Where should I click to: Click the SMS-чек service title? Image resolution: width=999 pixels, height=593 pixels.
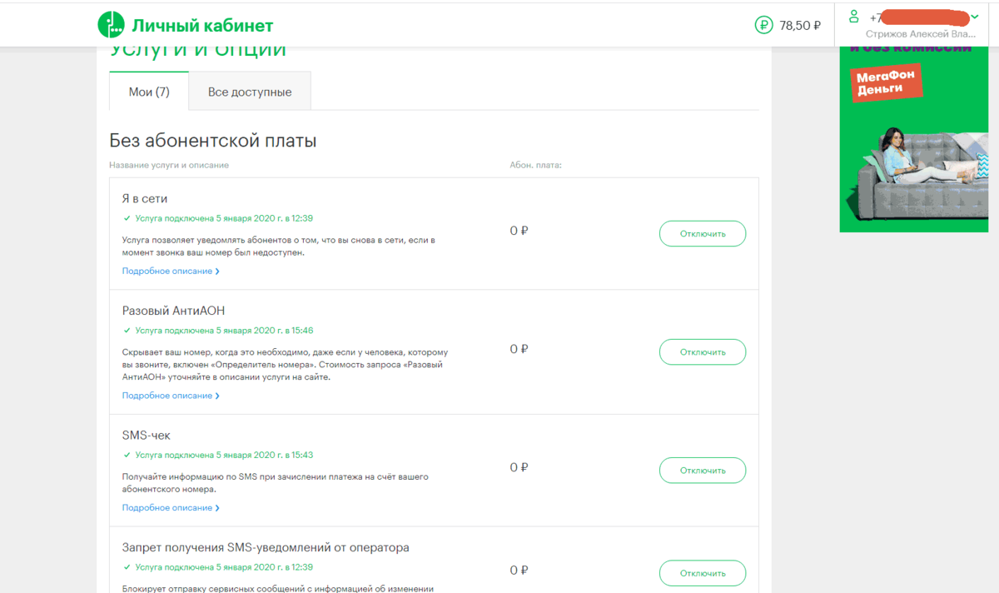click(147, 436)
